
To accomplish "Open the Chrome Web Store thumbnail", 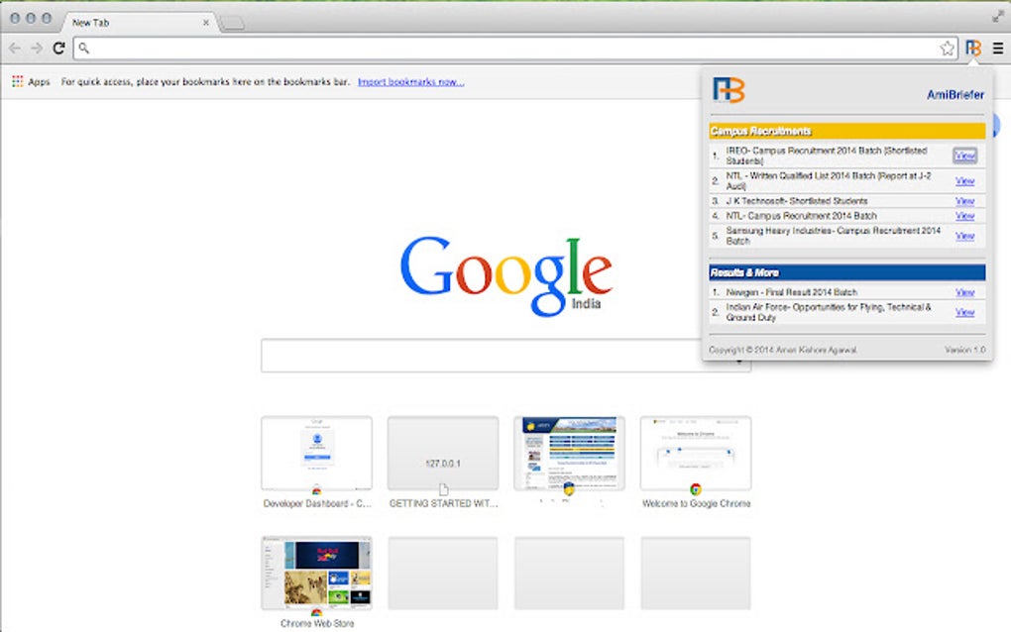I will pos(315,572).
